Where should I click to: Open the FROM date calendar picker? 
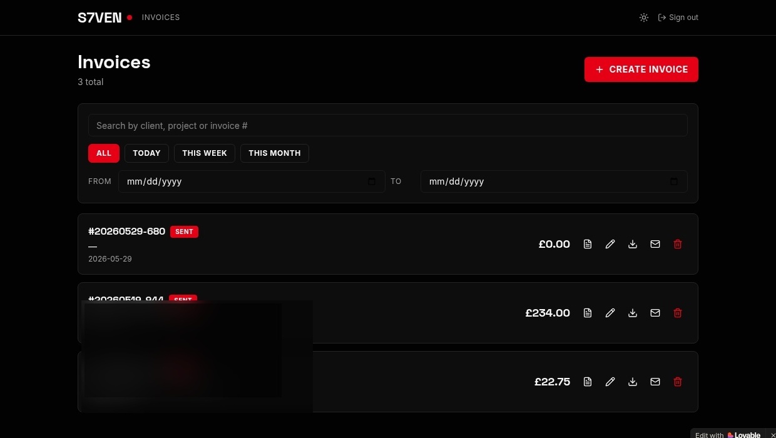[x=372, y=181]
